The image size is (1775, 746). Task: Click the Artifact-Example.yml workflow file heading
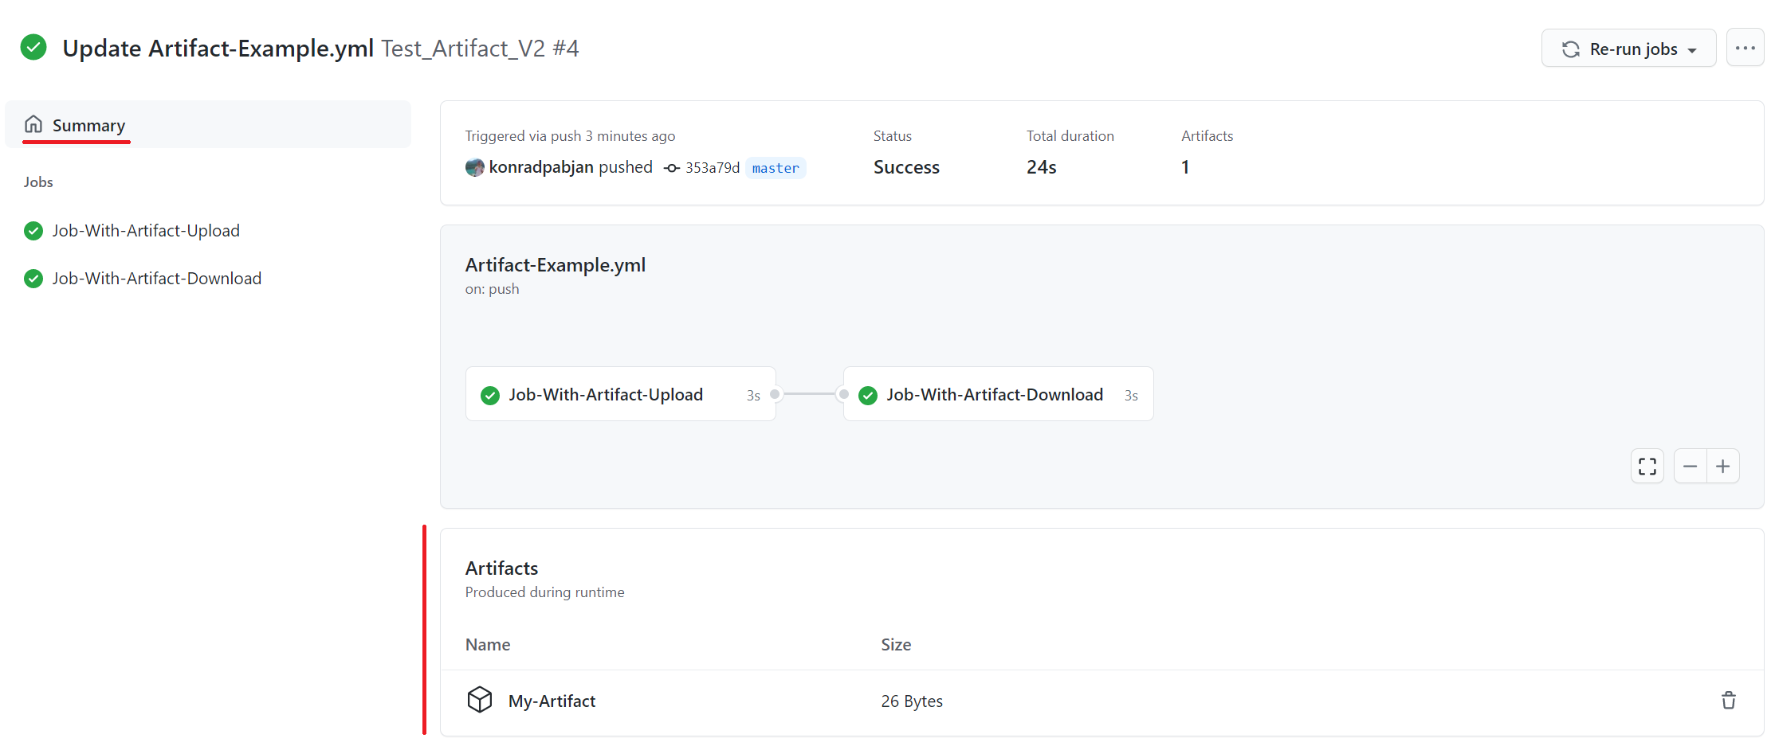(556, 265)
